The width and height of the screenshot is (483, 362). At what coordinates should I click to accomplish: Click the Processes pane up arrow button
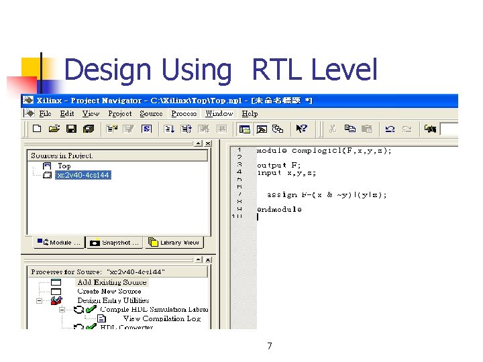[199, 260]
